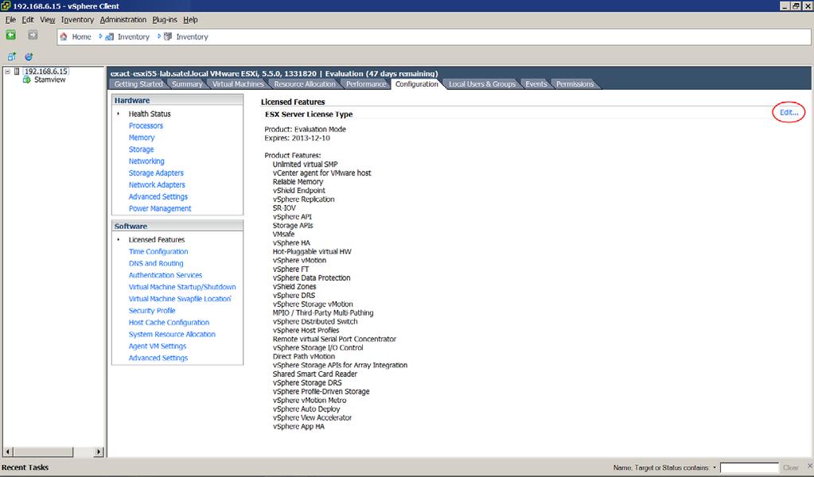Select Licensed Features under Software

coord(156,239)
